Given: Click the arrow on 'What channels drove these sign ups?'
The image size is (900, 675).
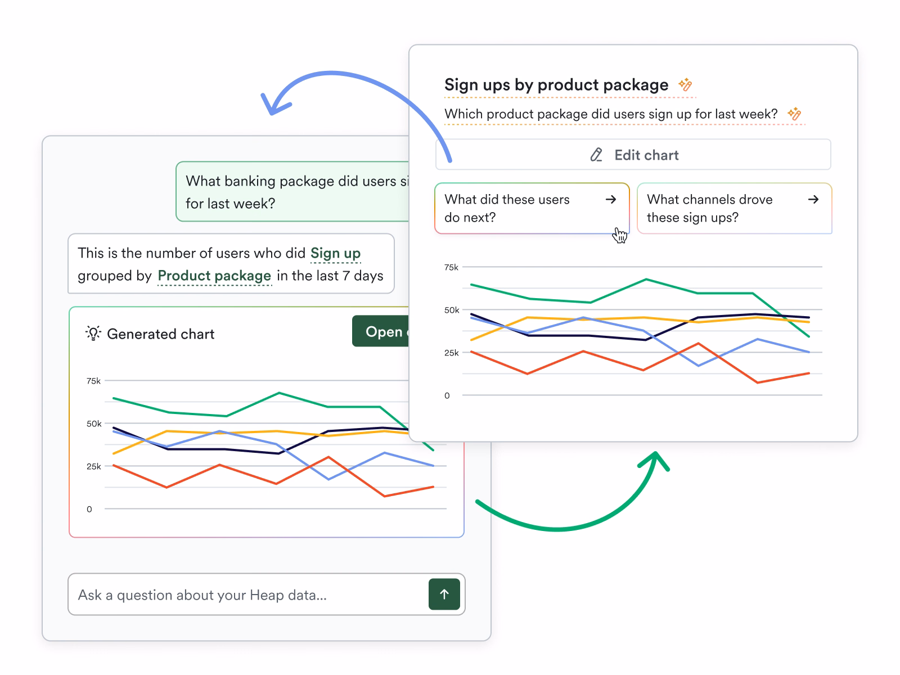Looking at the screenshot, I should pos(813,200).
